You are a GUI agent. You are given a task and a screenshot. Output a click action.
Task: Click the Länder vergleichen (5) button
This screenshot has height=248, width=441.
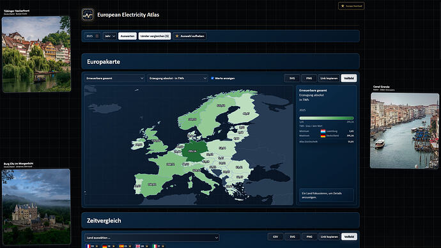[155, 36]
